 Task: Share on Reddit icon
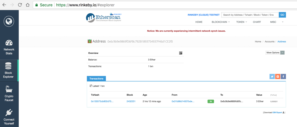[x=278, y=77]
